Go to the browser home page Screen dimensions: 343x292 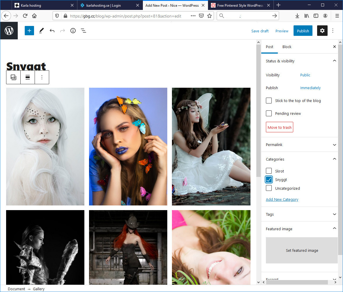(x=34, y=16)
